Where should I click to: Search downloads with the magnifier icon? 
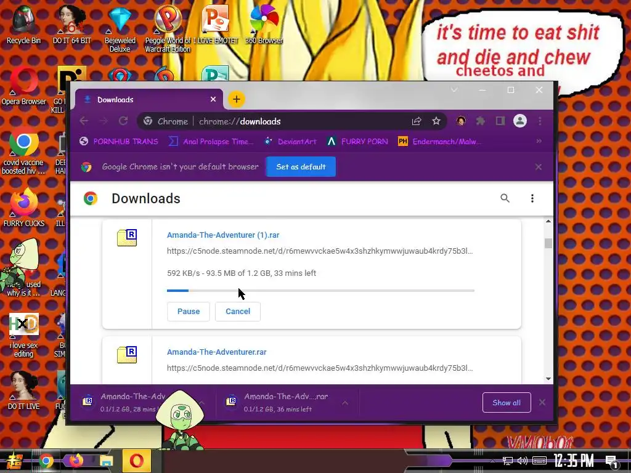505,198
